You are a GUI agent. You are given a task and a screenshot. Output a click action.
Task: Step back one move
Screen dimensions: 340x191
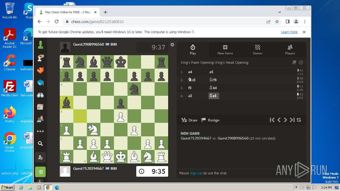click(x=279, y=120)
